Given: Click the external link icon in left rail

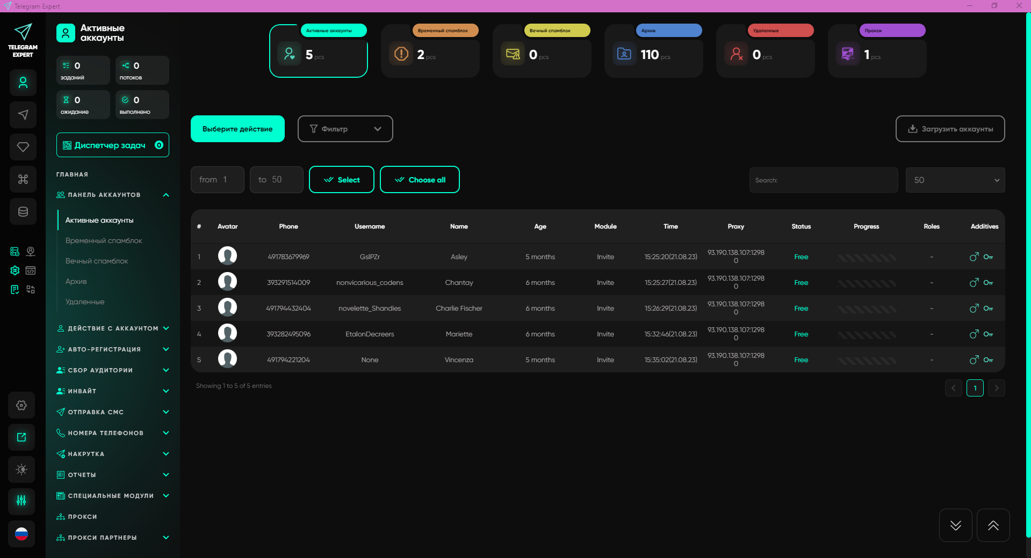Looking at the screenshot, I should (x=21, y=437).
